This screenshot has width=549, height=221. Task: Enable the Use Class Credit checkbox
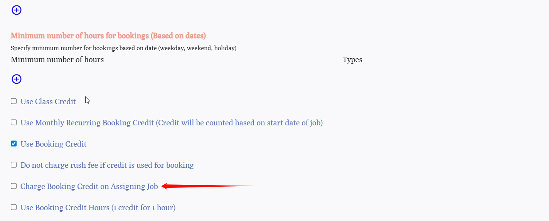(x=14, y=101)
